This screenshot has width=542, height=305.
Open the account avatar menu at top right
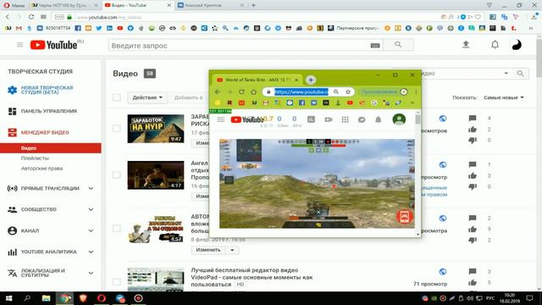click(517, 45)
